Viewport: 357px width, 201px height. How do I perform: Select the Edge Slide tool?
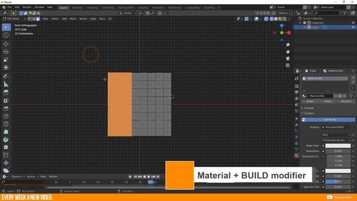[6, 155]
